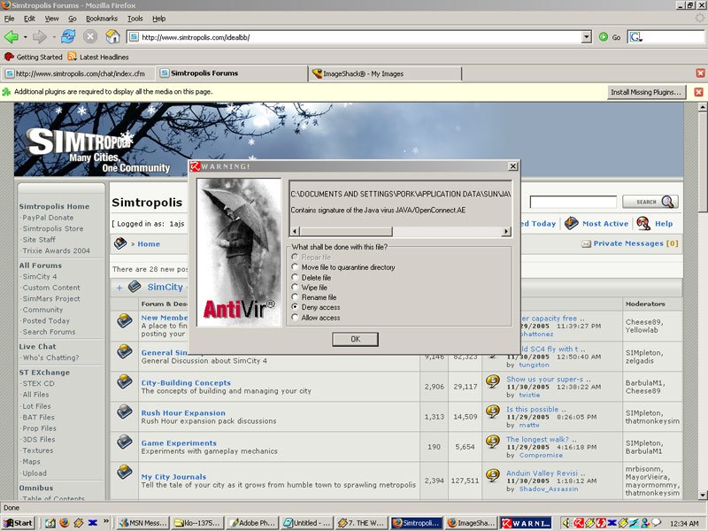This screenshot has height=531, width=708.
Task: Click the My City Journals forum status icon
Action: (x=125, y=472)
